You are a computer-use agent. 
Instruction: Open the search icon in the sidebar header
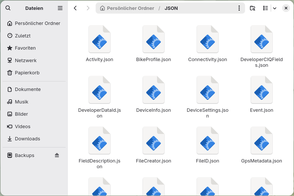pos(8,8)
